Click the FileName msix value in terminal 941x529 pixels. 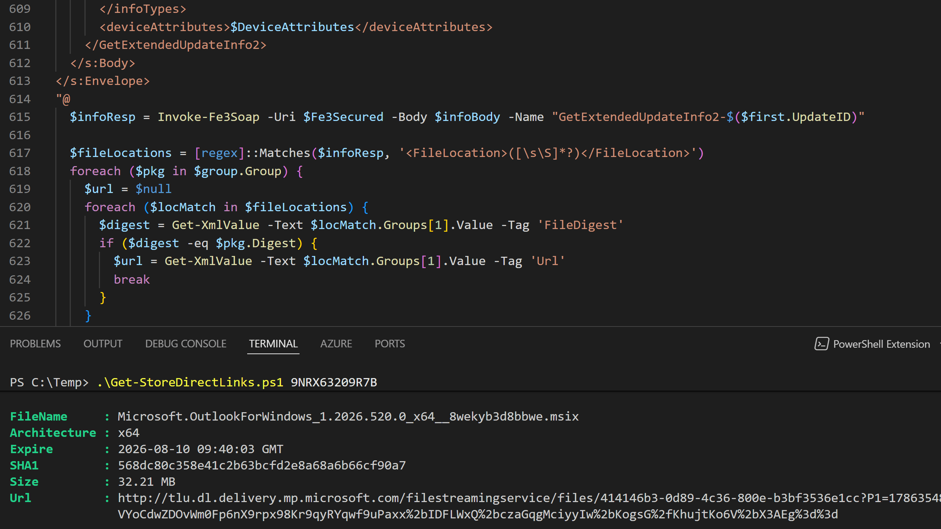coord(348,416)
